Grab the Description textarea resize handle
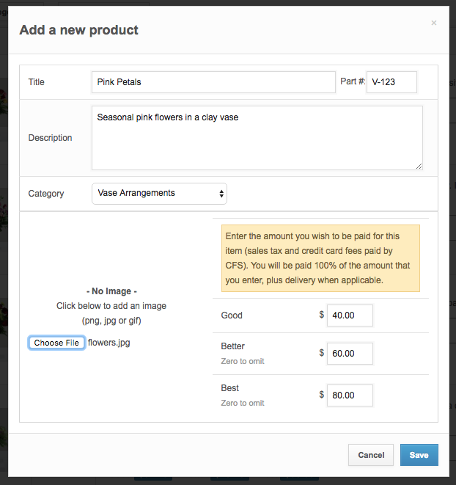This screenshot has width=456, height=485. pos(419,166)
